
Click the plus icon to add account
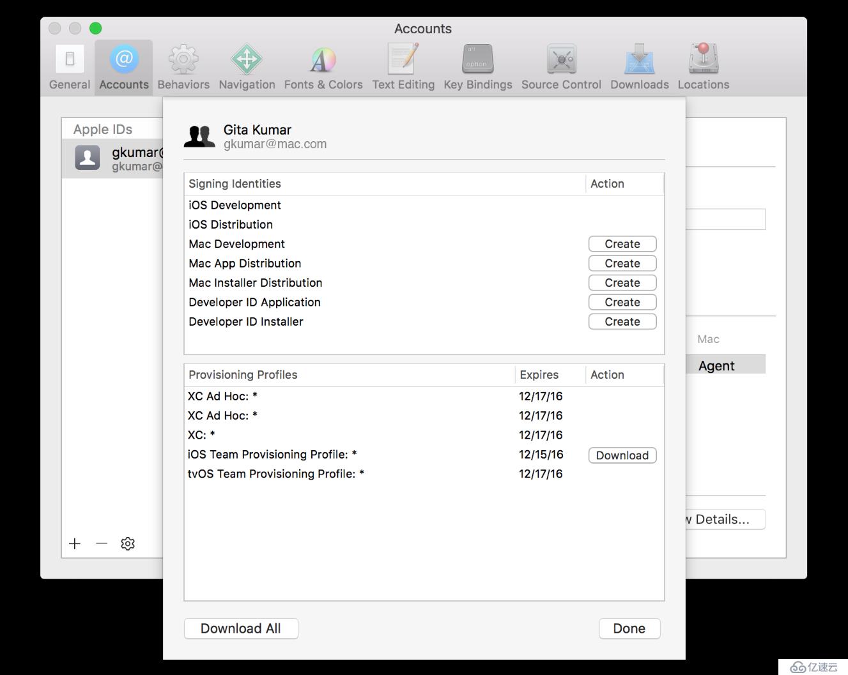pyautogui.click(x=75, y=543)
